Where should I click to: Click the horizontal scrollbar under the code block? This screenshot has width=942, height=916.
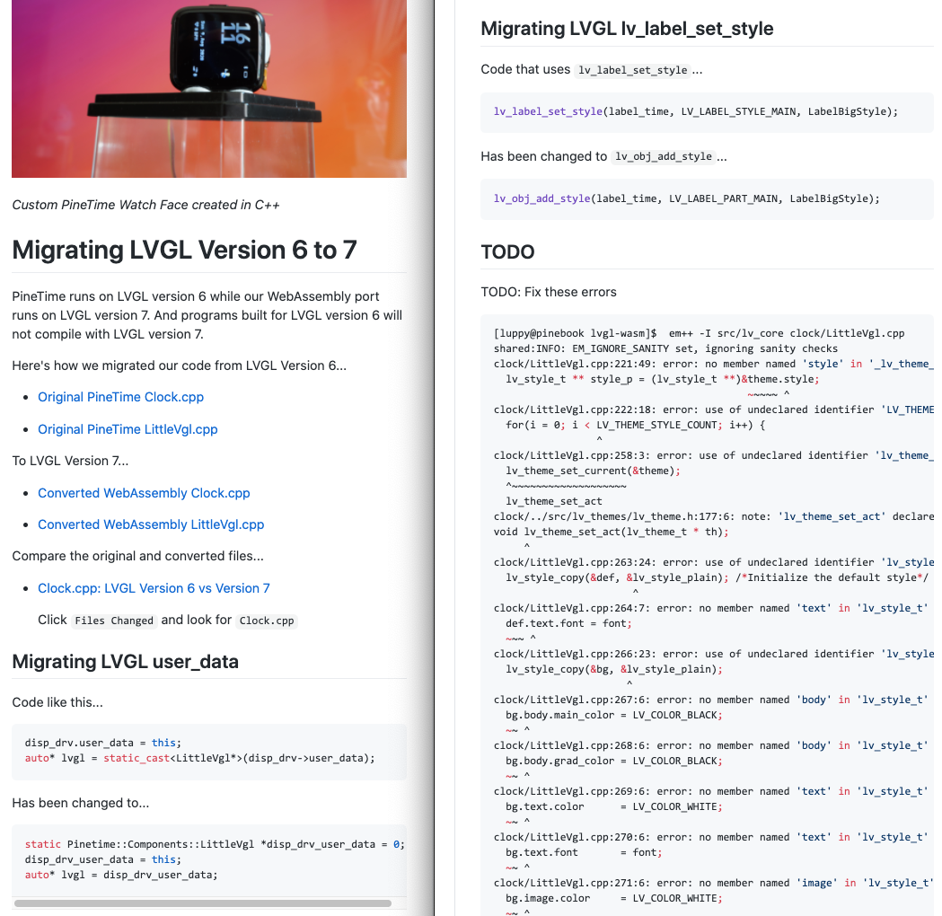click(202, 903)
